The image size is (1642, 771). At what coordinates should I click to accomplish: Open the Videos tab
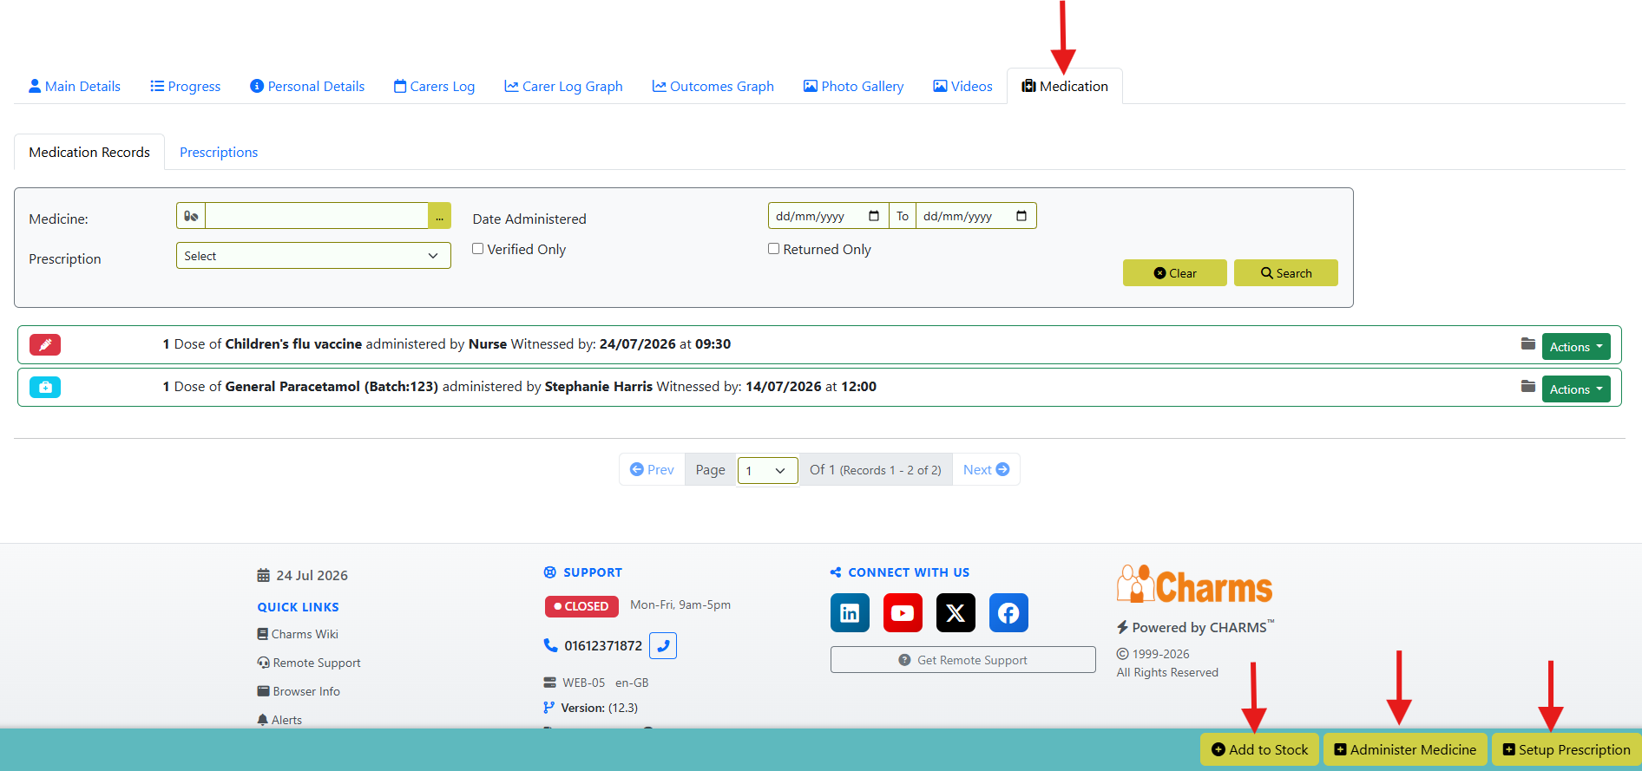962,86
